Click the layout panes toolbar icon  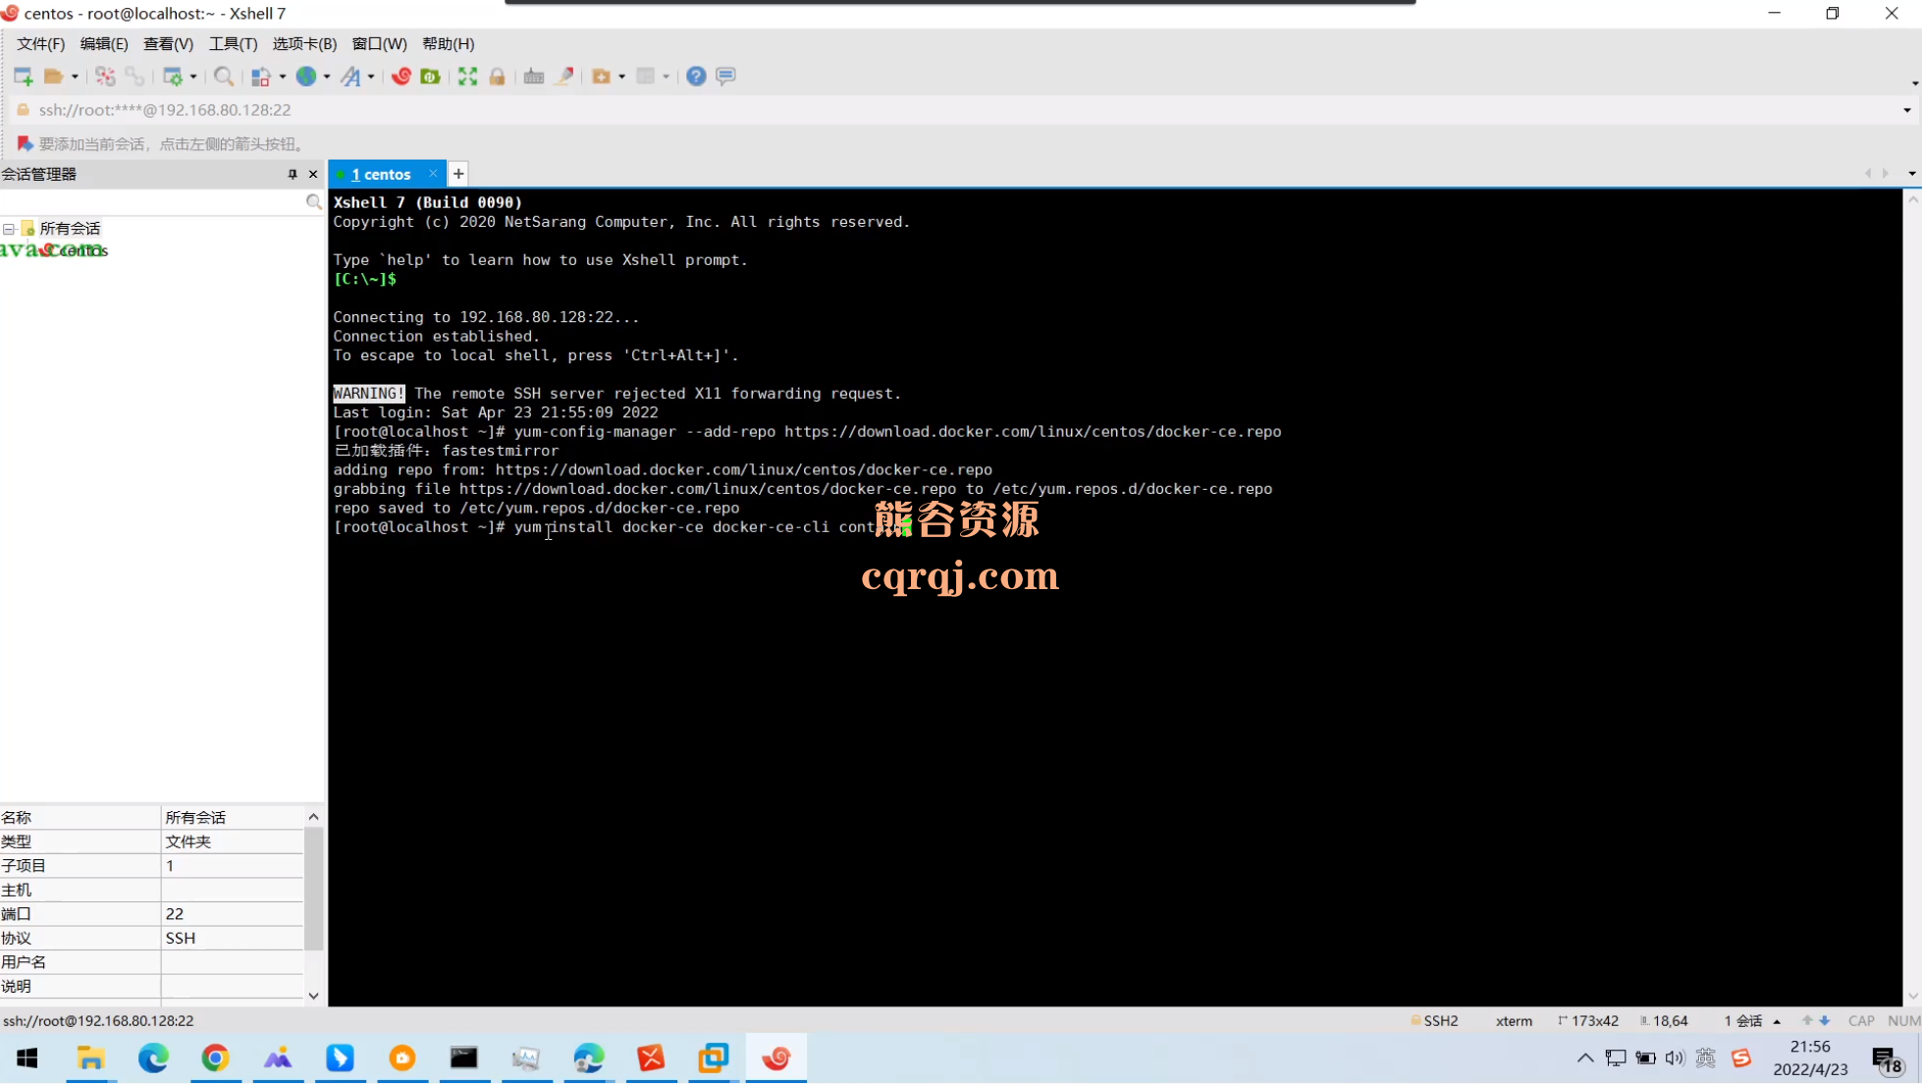646,77
